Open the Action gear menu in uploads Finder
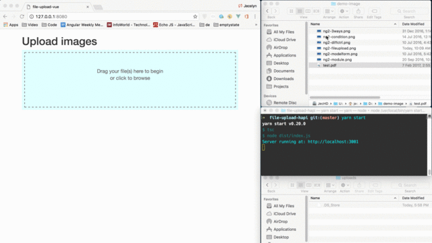The height and width of the screenshot is (243, 432). (x=345, y=185)
